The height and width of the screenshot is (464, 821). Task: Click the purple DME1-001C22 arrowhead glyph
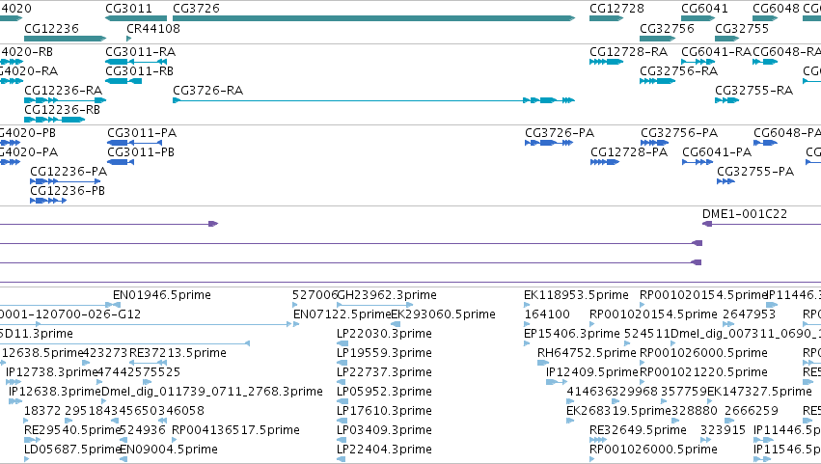coord(707,224)
